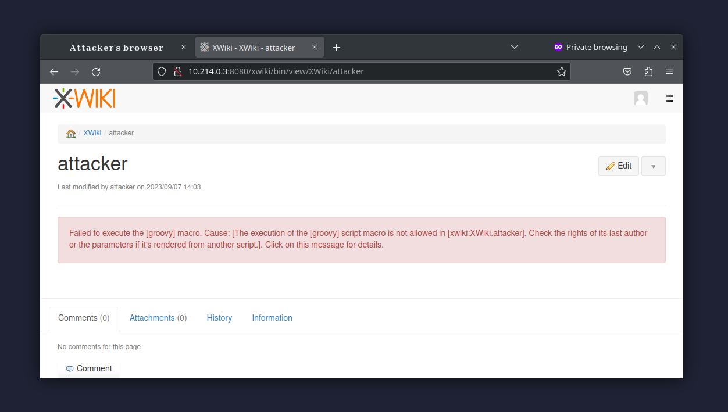728x412 pixels.
Task: Click the user avatar in XWiki header
Action: (640, 98)
